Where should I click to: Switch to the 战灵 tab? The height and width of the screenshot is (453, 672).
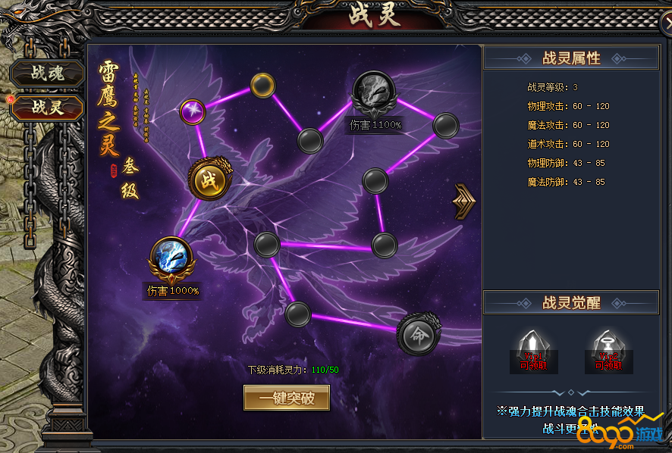tap(47, 107)
